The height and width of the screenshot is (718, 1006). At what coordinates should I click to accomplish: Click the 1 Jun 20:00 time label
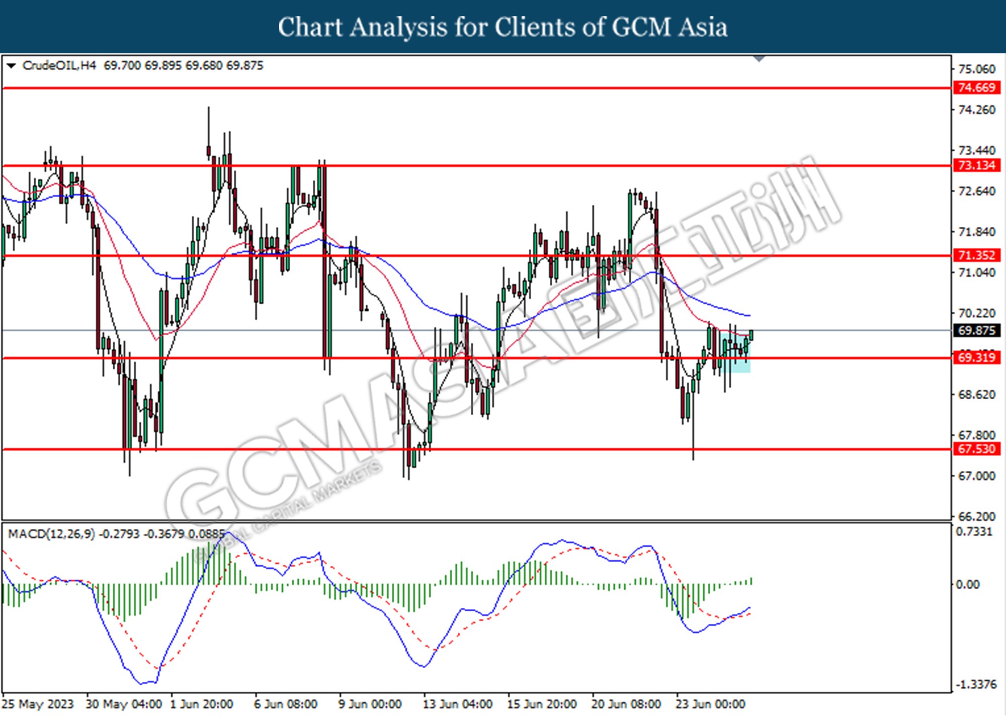pos(202,704)
